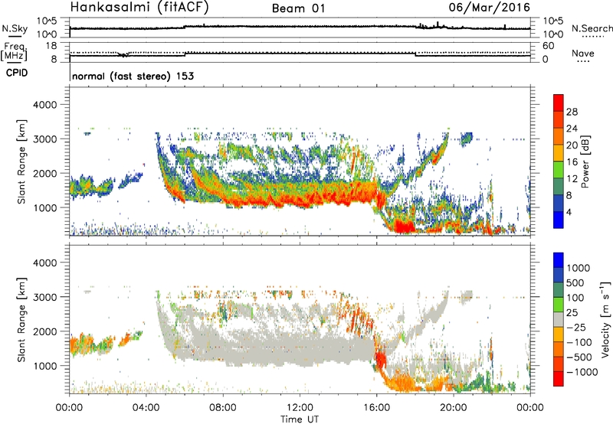Click power panel 'Slant Range [km]' label

tap(21, 161)
